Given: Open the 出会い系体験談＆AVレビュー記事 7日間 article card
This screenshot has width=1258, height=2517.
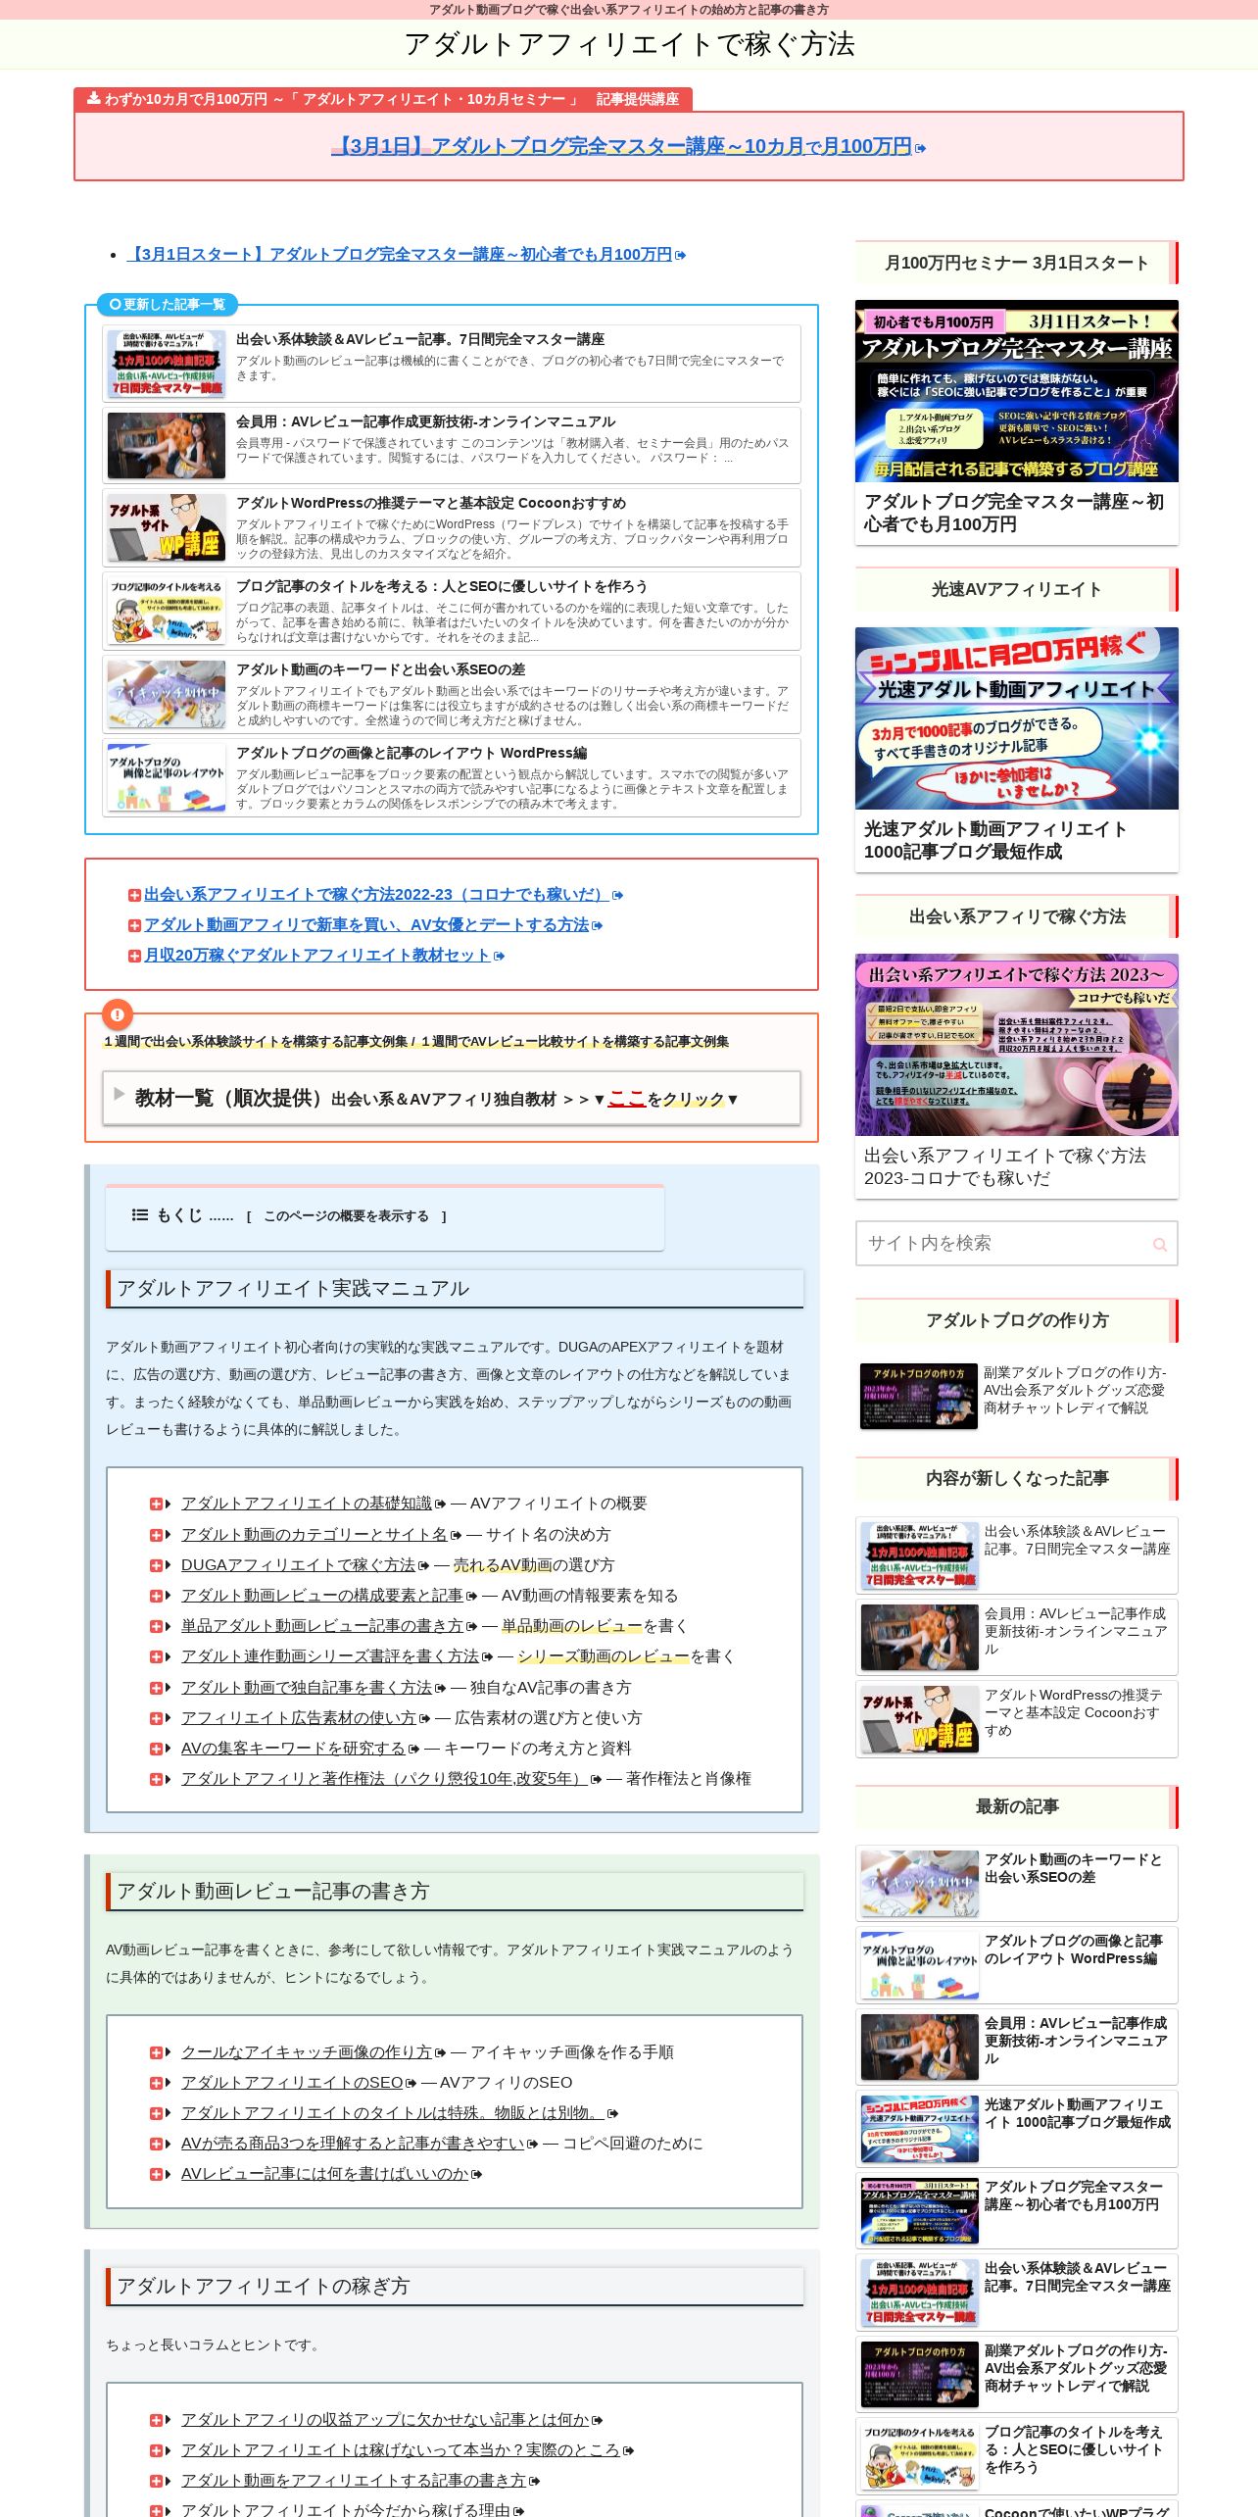Looking at the screenshot, I should (x=452, y=364).
